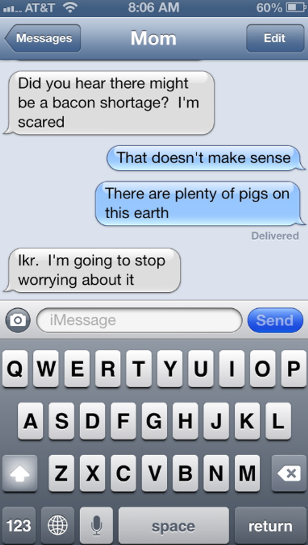The height and width of the screenshot is (545, 308).
Task: Tap the M key
Action: (247, 473)
